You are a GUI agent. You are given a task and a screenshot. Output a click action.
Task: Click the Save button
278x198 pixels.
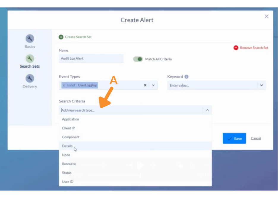point(234,138)
